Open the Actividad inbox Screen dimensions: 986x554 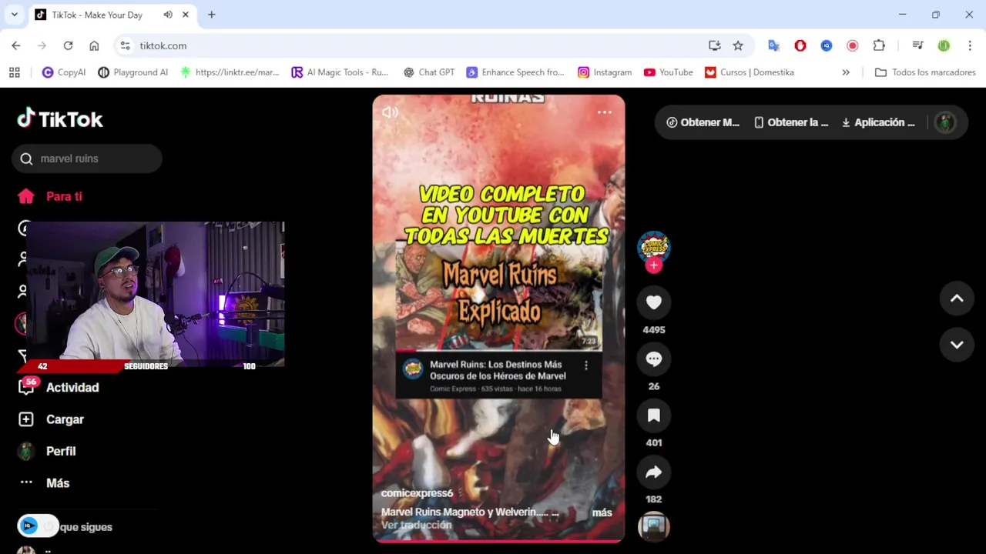(59, 387)
